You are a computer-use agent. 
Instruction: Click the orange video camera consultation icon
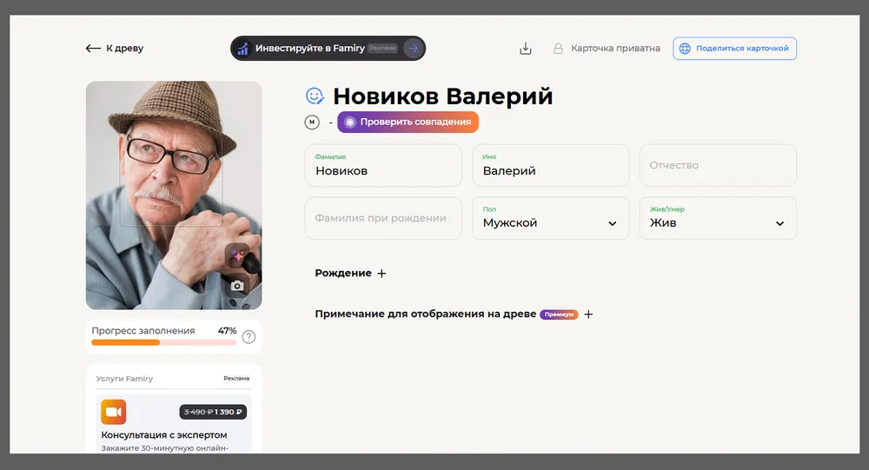pos(114,412)
